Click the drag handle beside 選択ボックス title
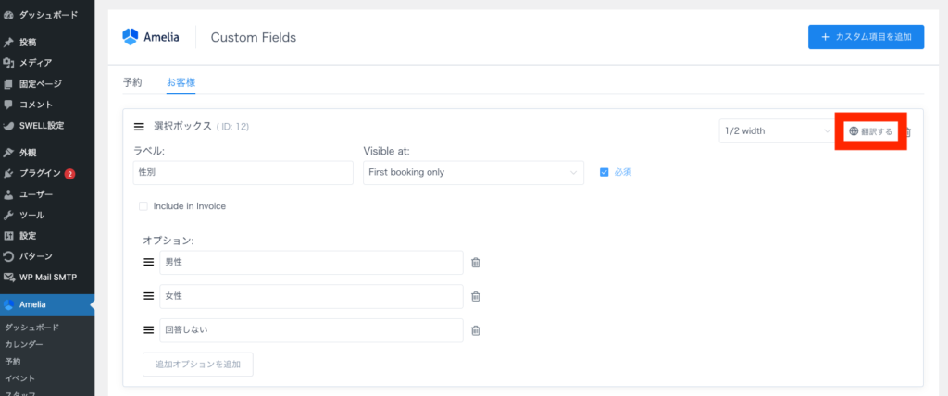Image resolution: width=948 pixels, height=396 pixels. 139,127
